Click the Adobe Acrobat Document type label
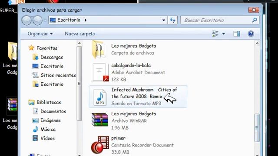Image resolution: width=278 pixels, height=156 pixels. [138, 72]
